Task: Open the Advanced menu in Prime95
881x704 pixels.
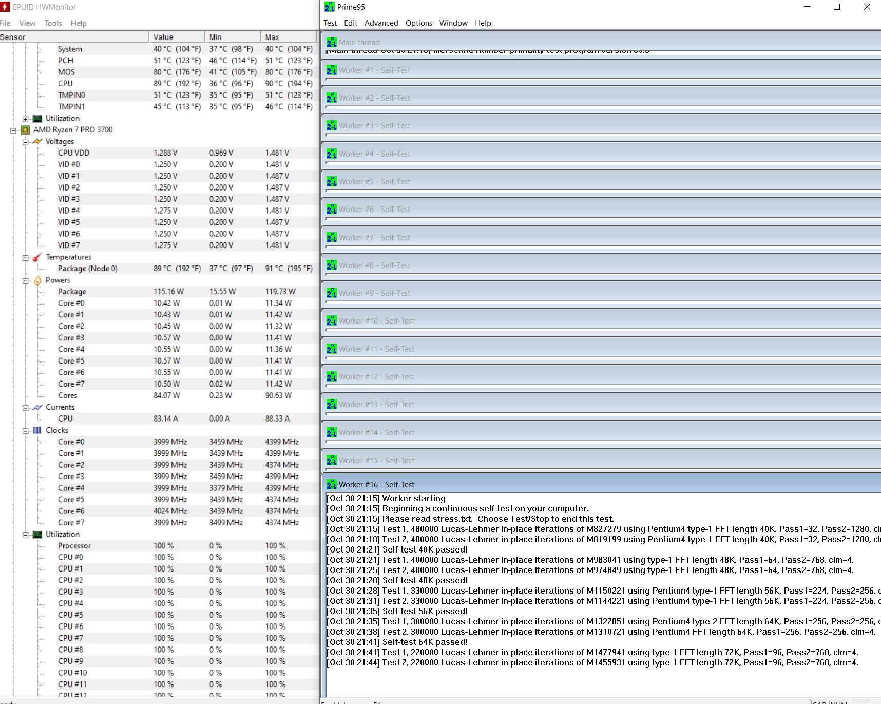Action: coord(381,23)
